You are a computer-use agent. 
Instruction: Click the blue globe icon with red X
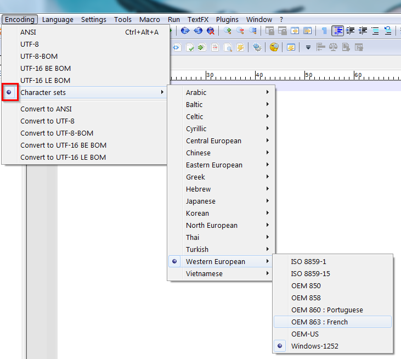(x=211, y=31)
